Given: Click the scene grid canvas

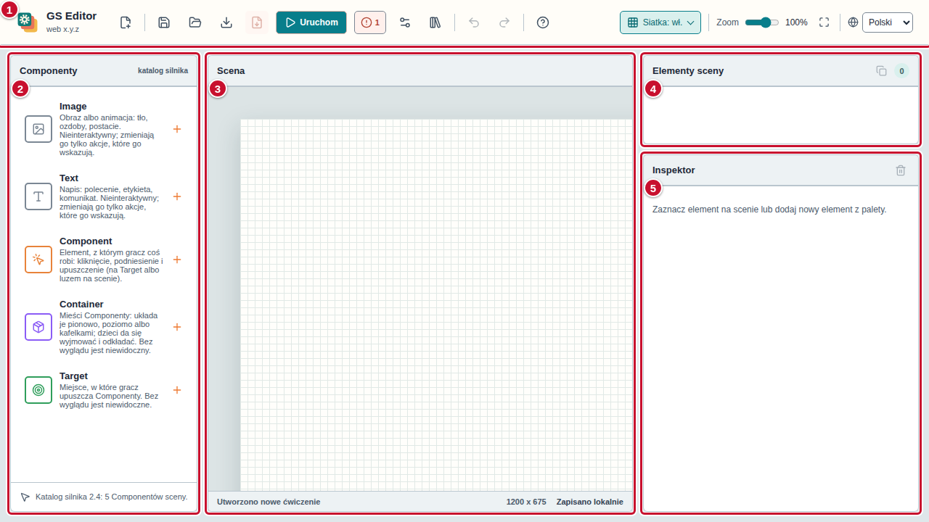Looking at the screenshot, I should click(435, 304).
